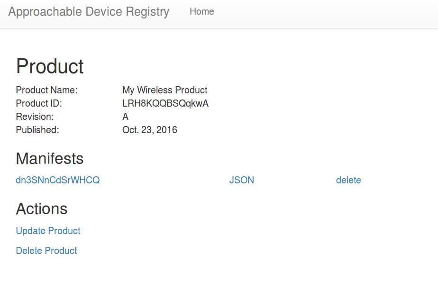This screenshot has height=299, width=438.
Task: Click the Manifests section heading
Action: pyautogui.click(x=50, y=159)
